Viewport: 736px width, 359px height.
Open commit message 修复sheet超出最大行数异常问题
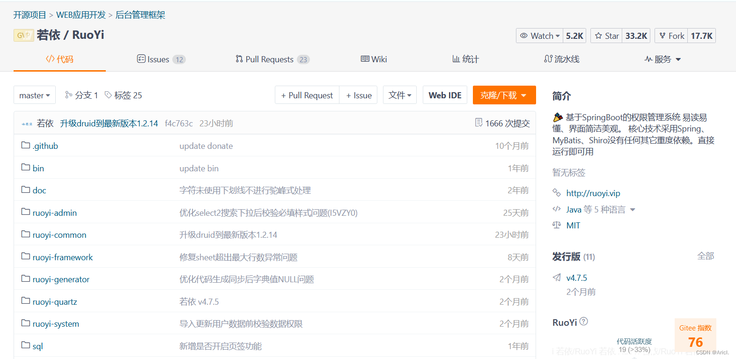(238, 257)
